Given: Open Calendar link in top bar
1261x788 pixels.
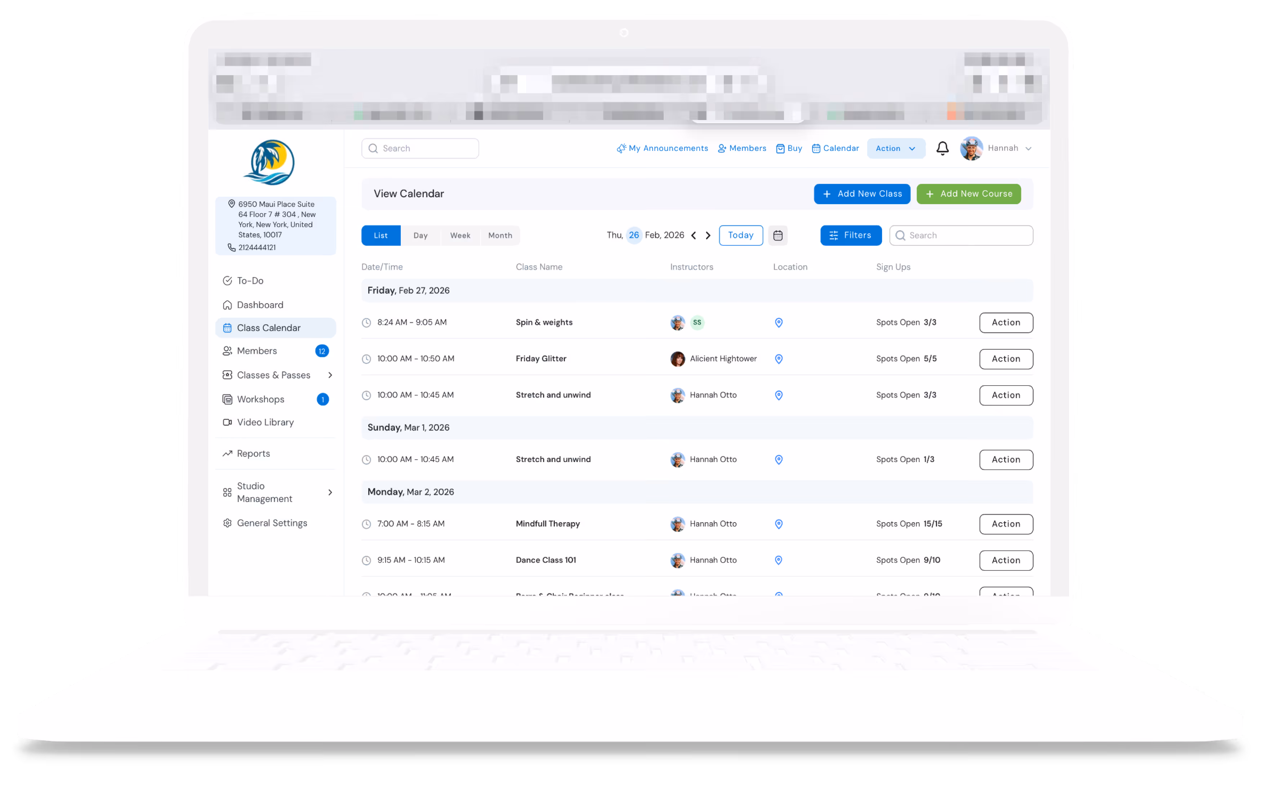Looking at the screenshot, I should [835, 148].
